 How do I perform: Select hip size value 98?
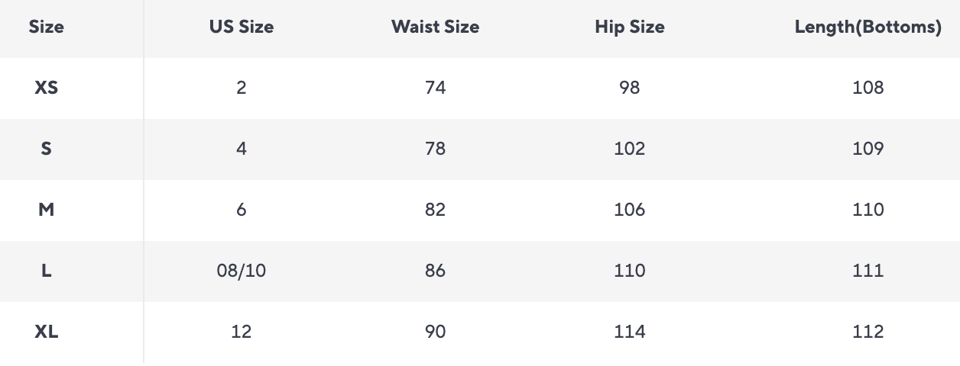point(630,88)
